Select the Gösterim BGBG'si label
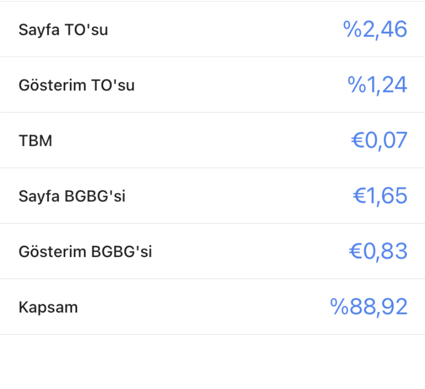Screen dimensions: 425x389 [85, 251]
